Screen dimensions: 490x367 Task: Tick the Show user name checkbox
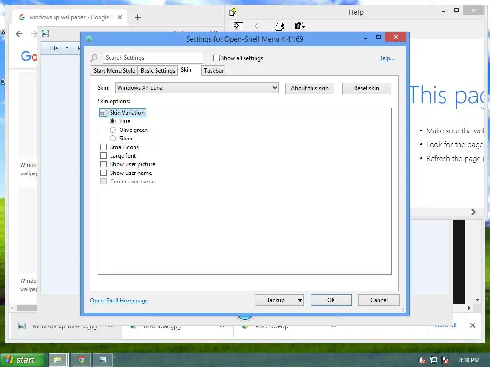[104, 173]
